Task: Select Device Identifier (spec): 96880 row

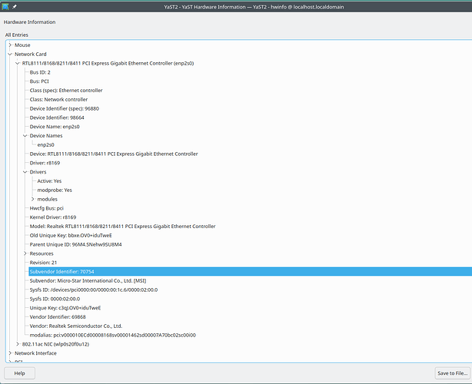Action: pos(64,108)
